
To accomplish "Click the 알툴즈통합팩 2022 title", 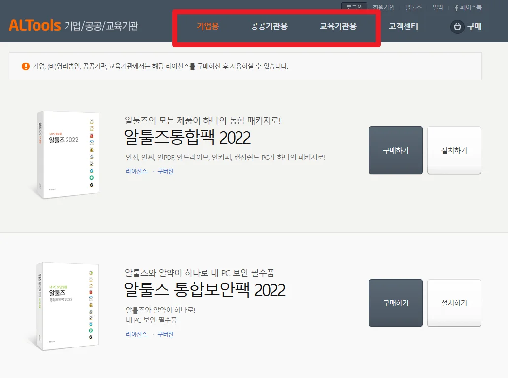I will click(x=187, y=137).
